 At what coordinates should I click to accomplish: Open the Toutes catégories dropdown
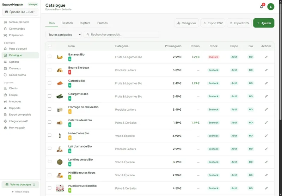click(x=63, y=35)
